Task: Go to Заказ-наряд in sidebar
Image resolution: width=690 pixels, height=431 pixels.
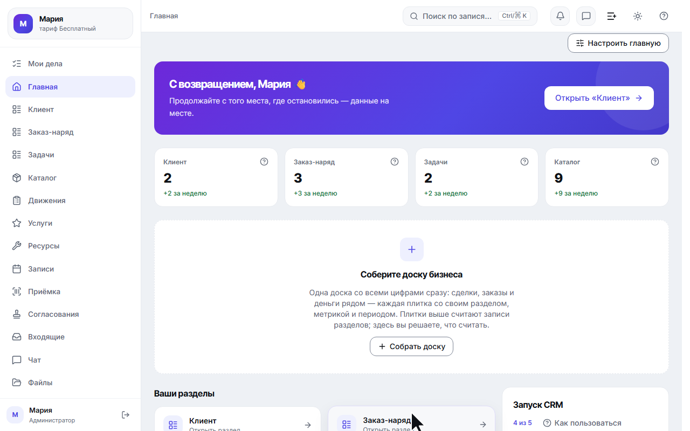Action: pyautogui.click(x=70, y=132)
